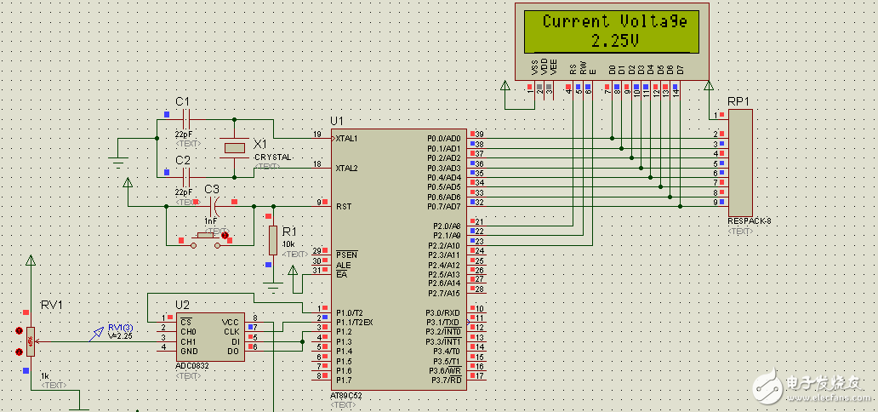Actuate the reset button's red latch dot
Viewport: 878px width, 412px height.
tap(225, 236)
